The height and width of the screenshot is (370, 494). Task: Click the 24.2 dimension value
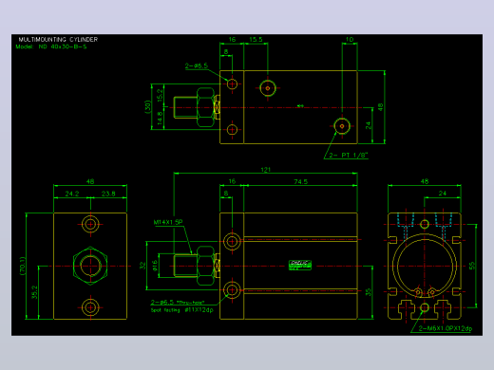(72, 194)
